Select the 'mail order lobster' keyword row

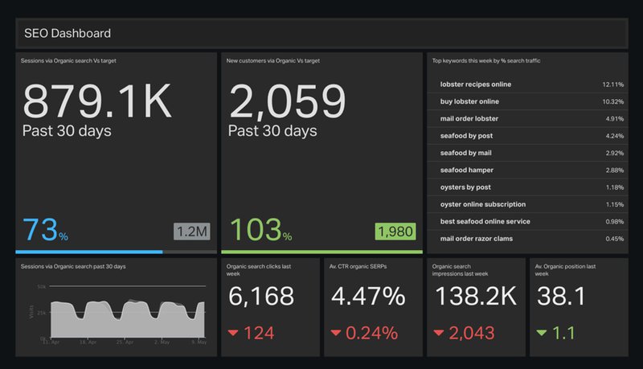pyautogui.click(x=527, y=119)
